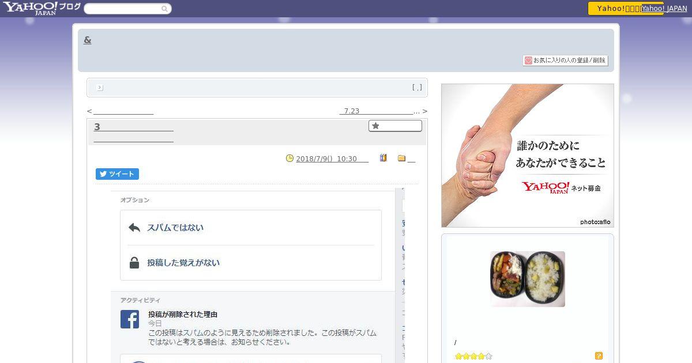Click the orange help question mark icon
Viewport: 692px width, 363px height.
(599, 356)
